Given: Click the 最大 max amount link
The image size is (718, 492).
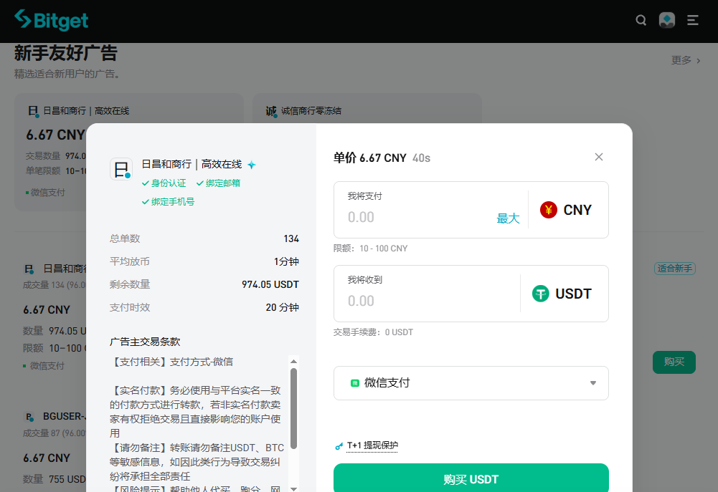Looking at the screenshot, I should click(x=508, y=218).
